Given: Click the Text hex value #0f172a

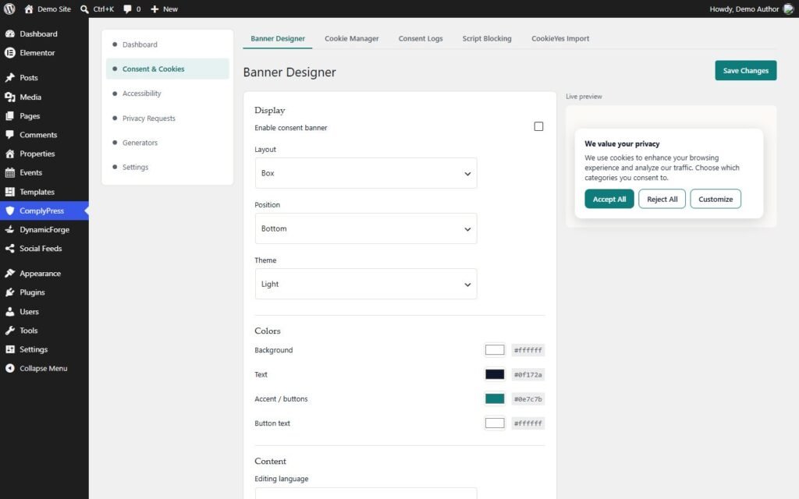Looking at the screenshot, I should tap(528, 374).
